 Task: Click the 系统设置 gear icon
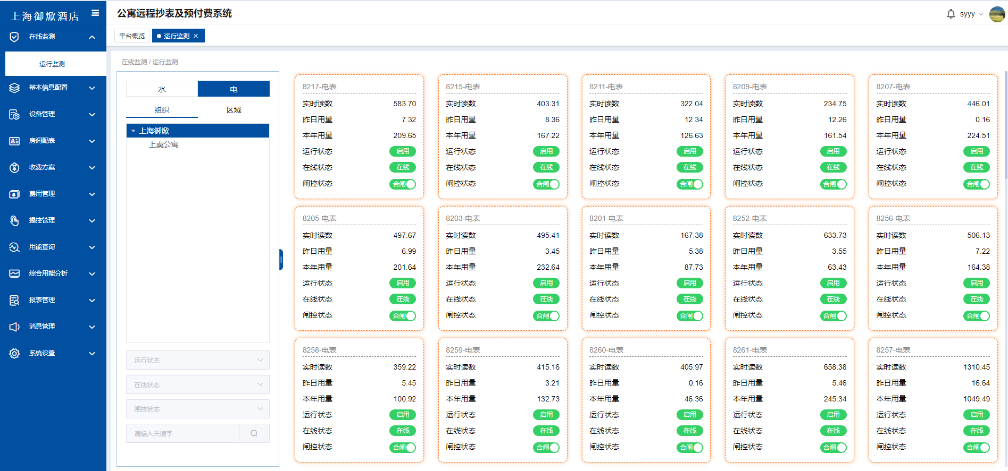pos(14,353)
